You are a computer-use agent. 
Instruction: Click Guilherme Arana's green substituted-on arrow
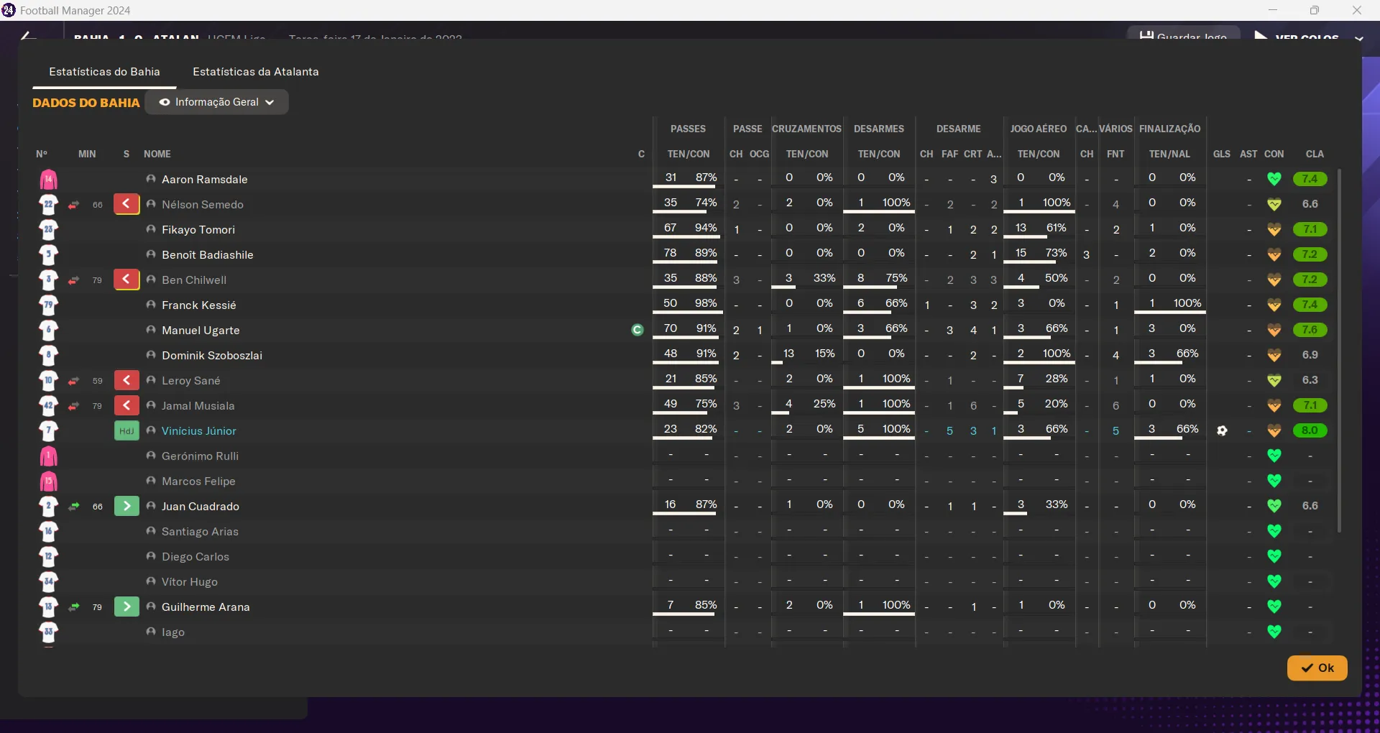126,607
